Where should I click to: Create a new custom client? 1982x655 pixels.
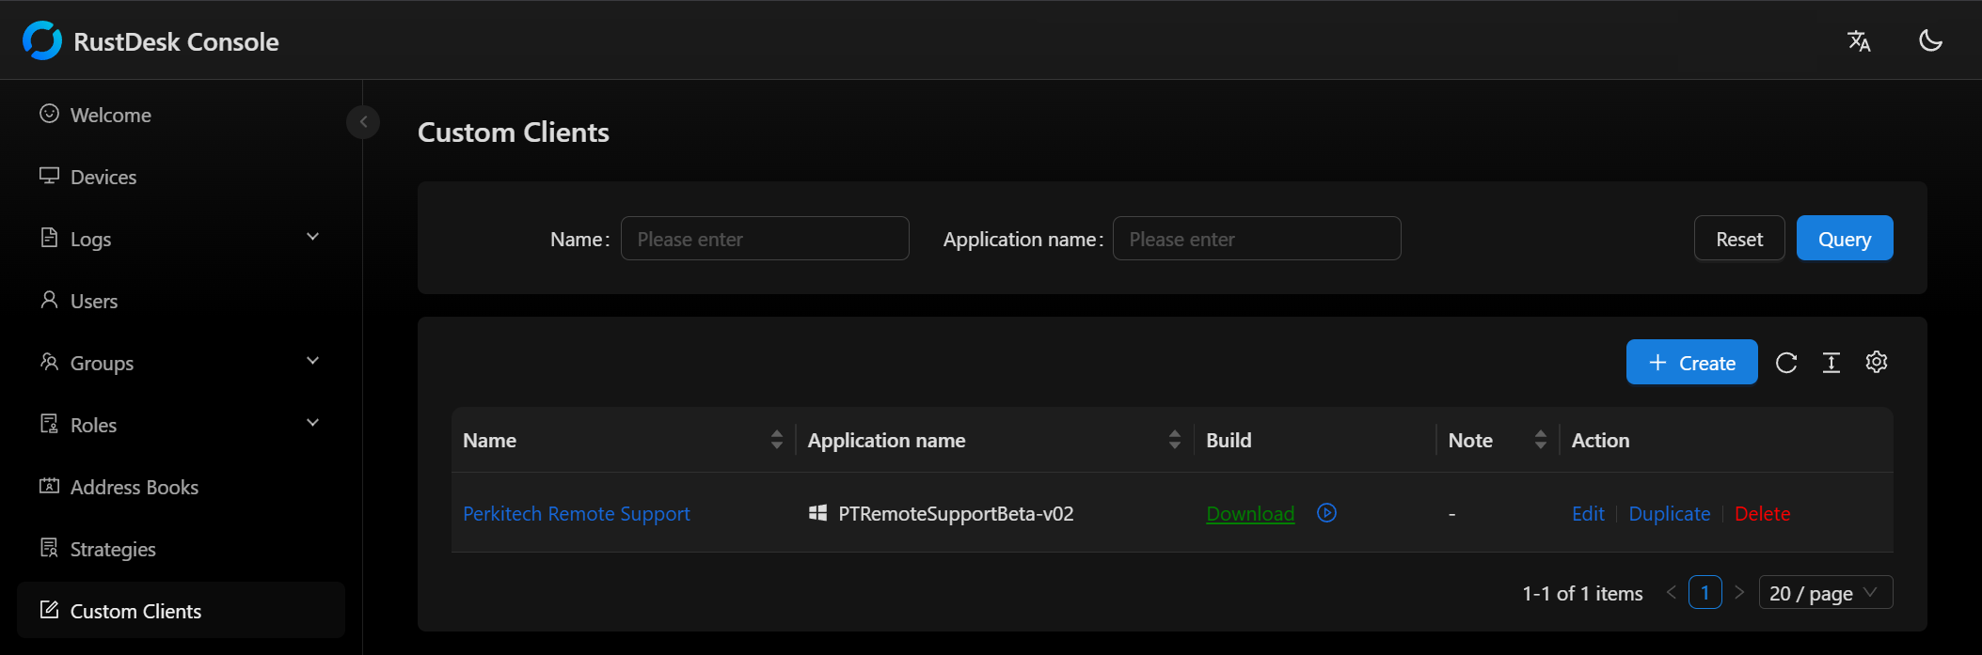pos(1692,363)
